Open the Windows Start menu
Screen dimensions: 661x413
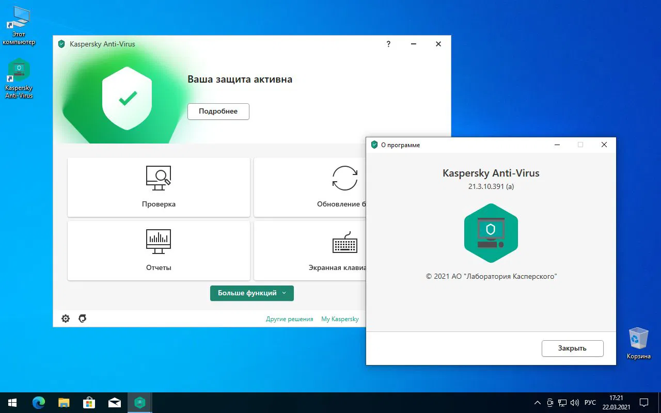12,403
